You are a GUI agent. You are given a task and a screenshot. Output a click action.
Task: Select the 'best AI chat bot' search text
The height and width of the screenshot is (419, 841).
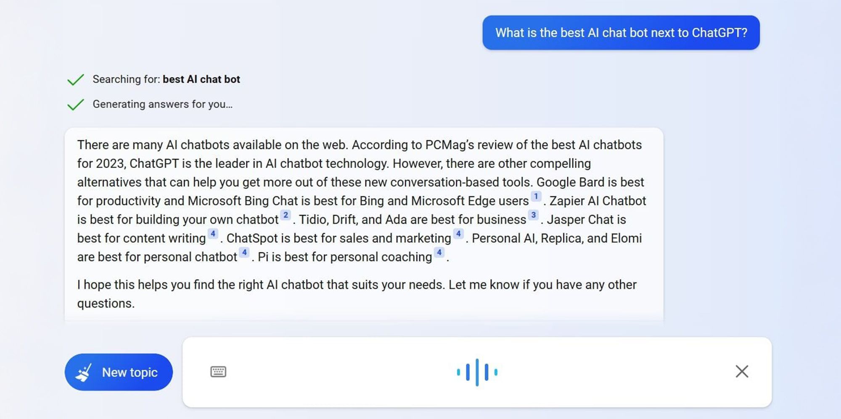[201, 79]
